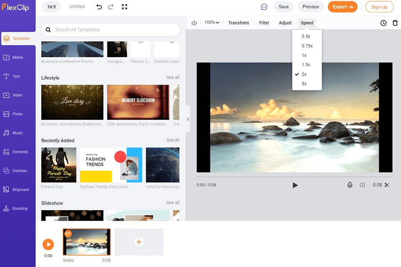Open the Filter menu item
Image resolution: width=401 pixels, height=267 pixels.
(x=264, y=23)
